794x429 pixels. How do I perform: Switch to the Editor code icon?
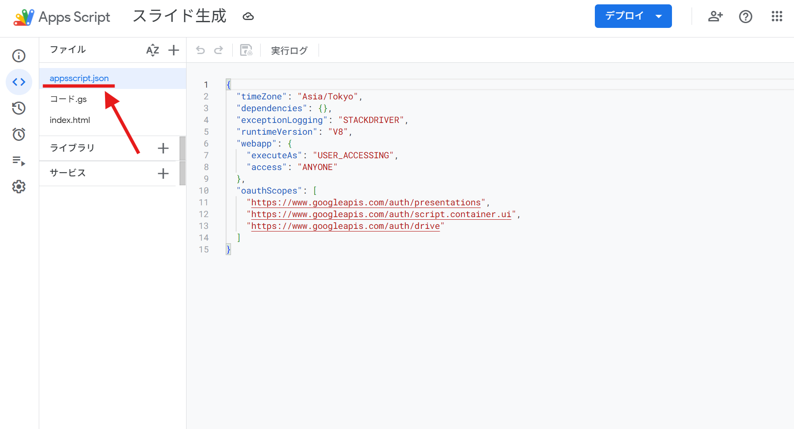pyautogui.click(x=19, y=82)
